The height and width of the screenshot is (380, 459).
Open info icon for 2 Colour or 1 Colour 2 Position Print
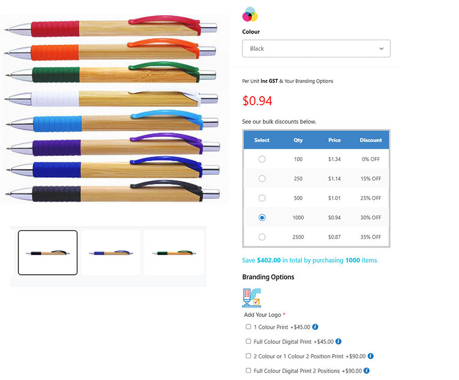[x=371, y=356]
